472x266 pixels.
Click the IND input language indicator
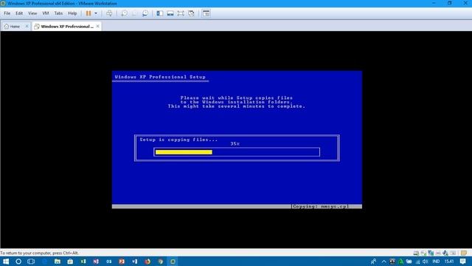[x=436, y=262]
